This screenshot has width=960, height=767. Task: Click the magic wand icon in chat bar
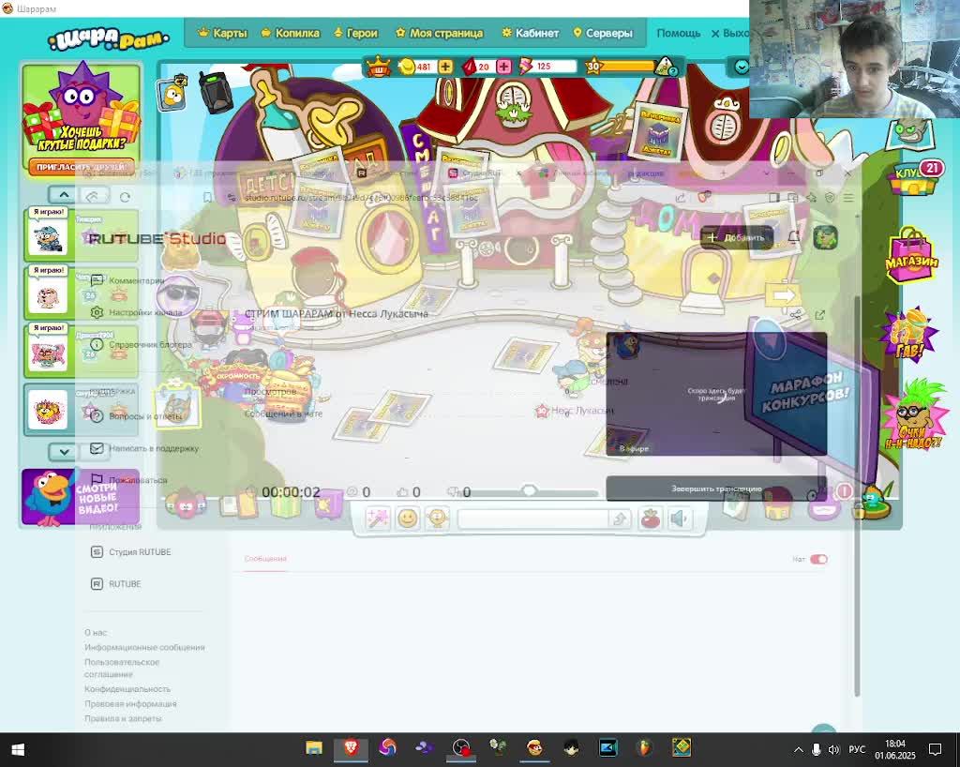[x=378, y=519]
